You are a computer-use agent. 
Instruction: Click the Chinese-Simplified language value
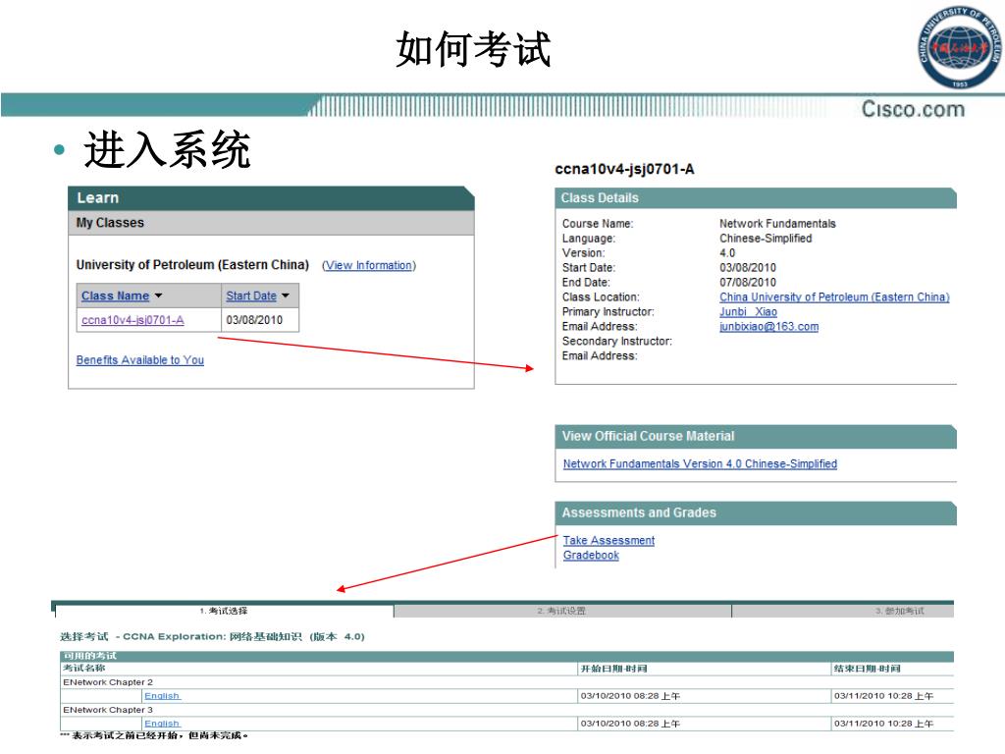[766, 238]
